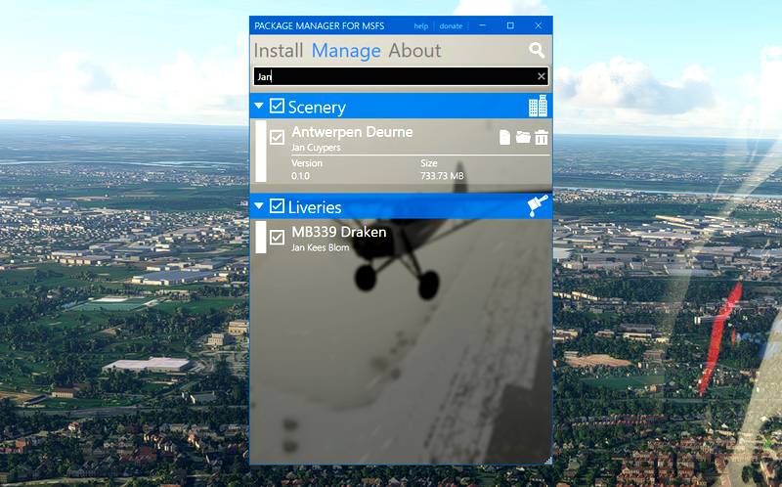The height and width of the screenshot is (487, 782).
Task: Click the Liveries paint brush icon
Action: (537, 205)
